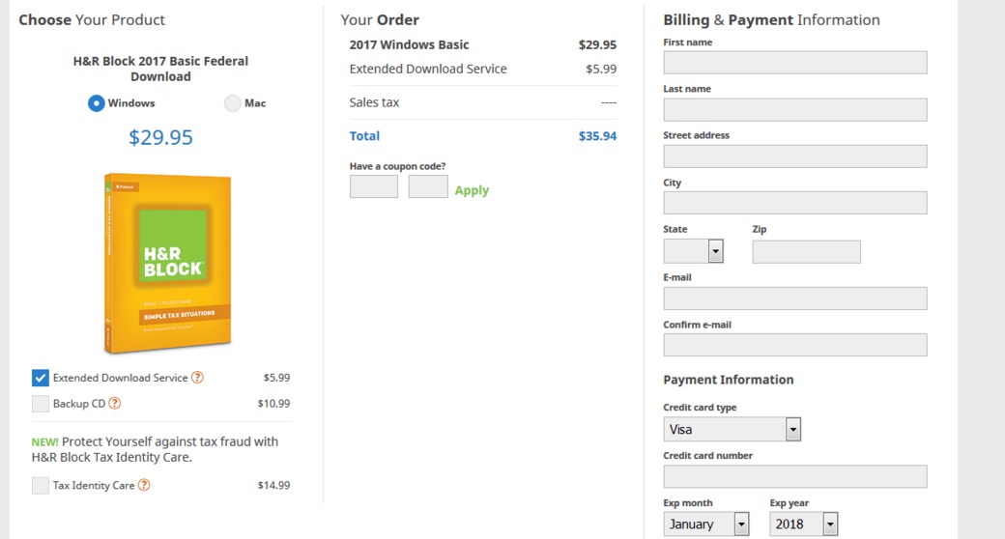This screenshot has height=539, width=1005.
Task: Click the H&R Block product box image
Action: [168, 264]
